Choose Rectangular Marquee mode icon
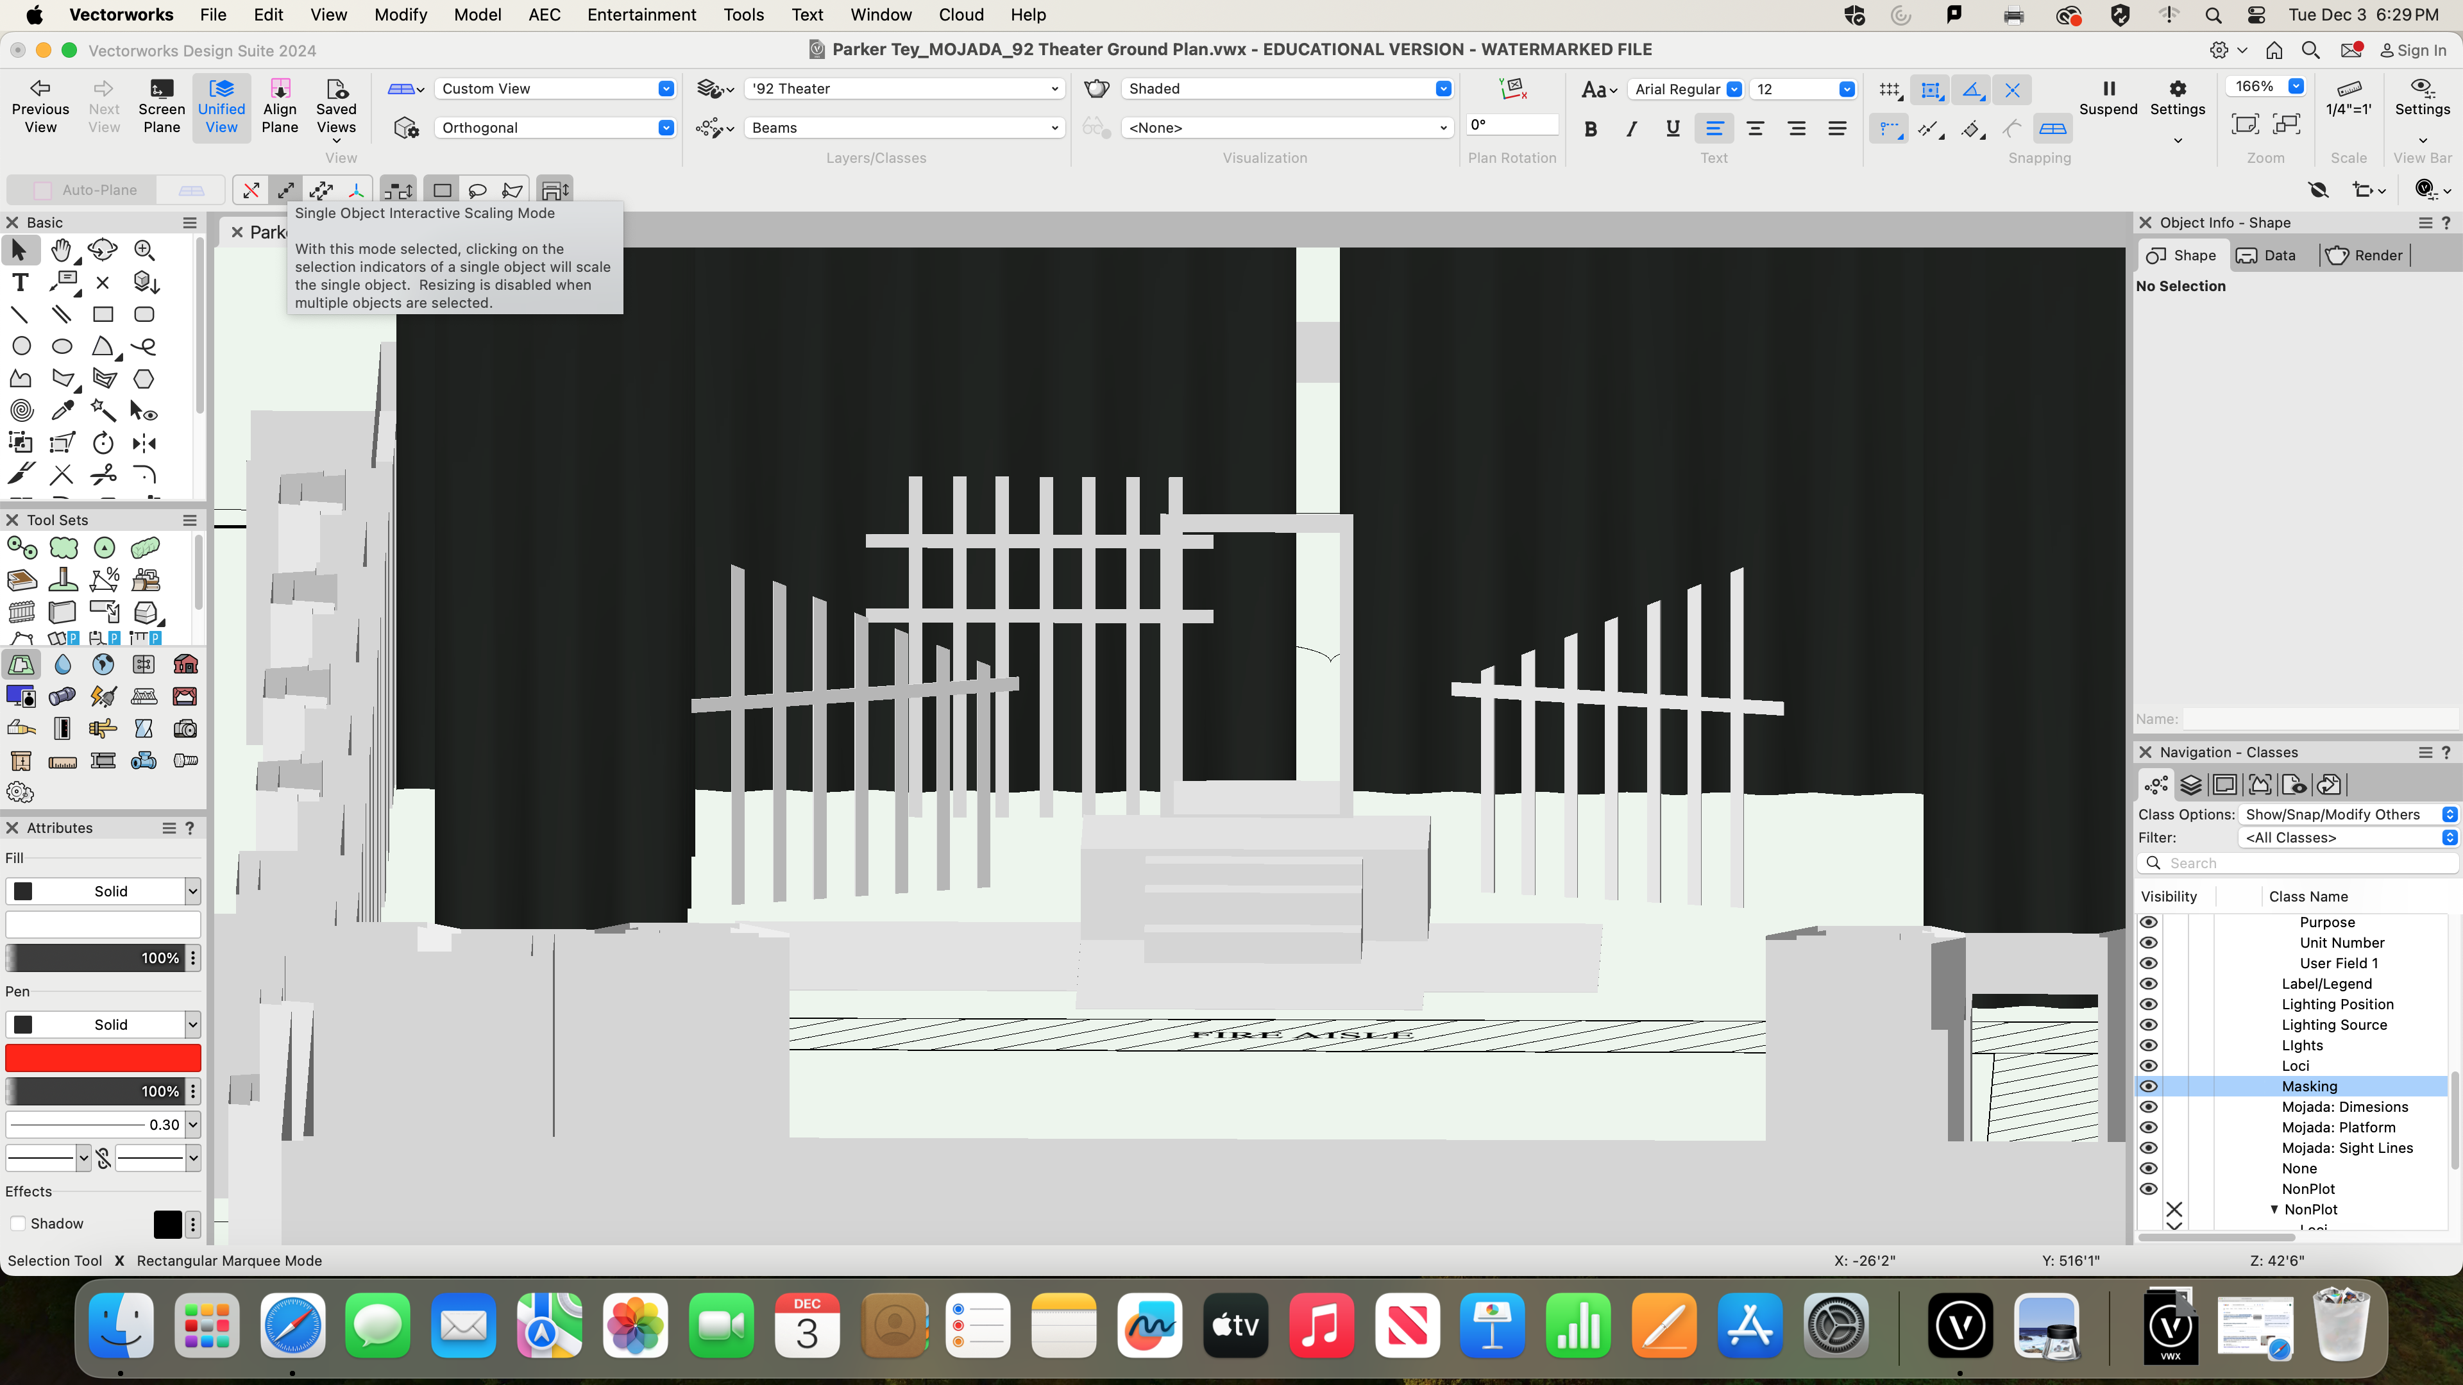The width and height of the screenshot is (2463, 1385). 443,190
